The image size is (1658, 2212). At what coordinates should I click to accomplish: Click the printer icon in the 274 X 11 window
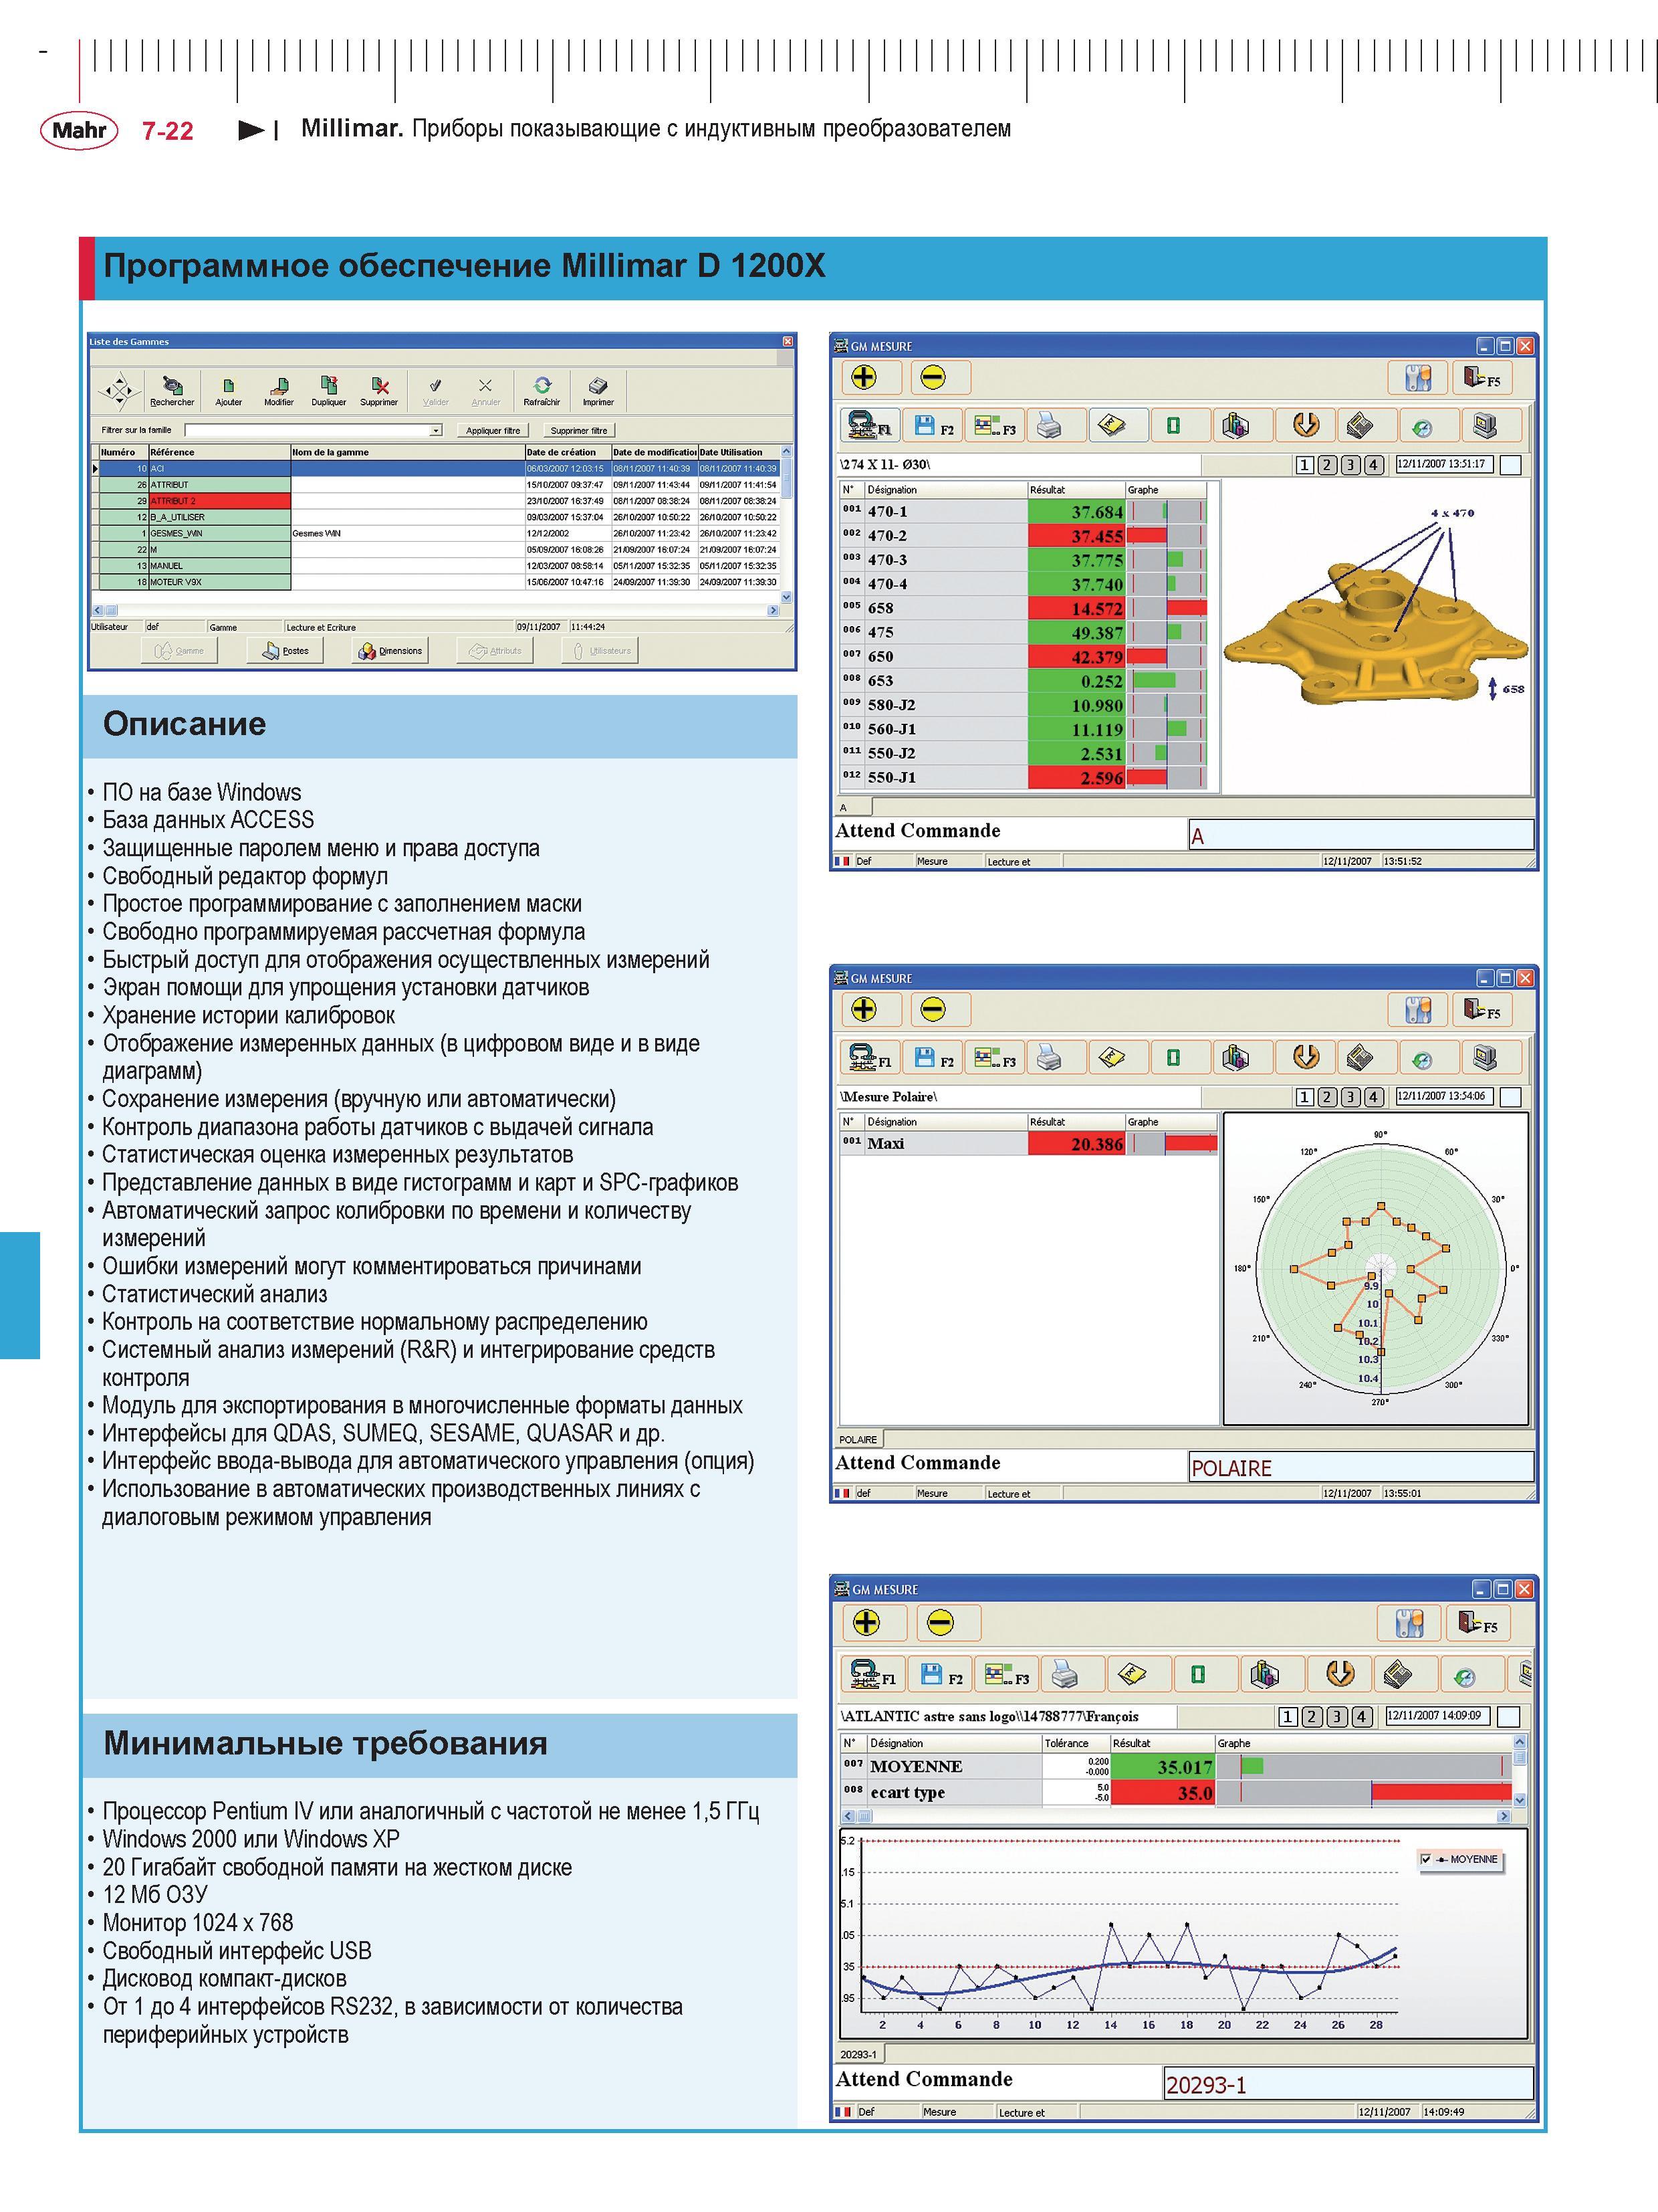1050,426
